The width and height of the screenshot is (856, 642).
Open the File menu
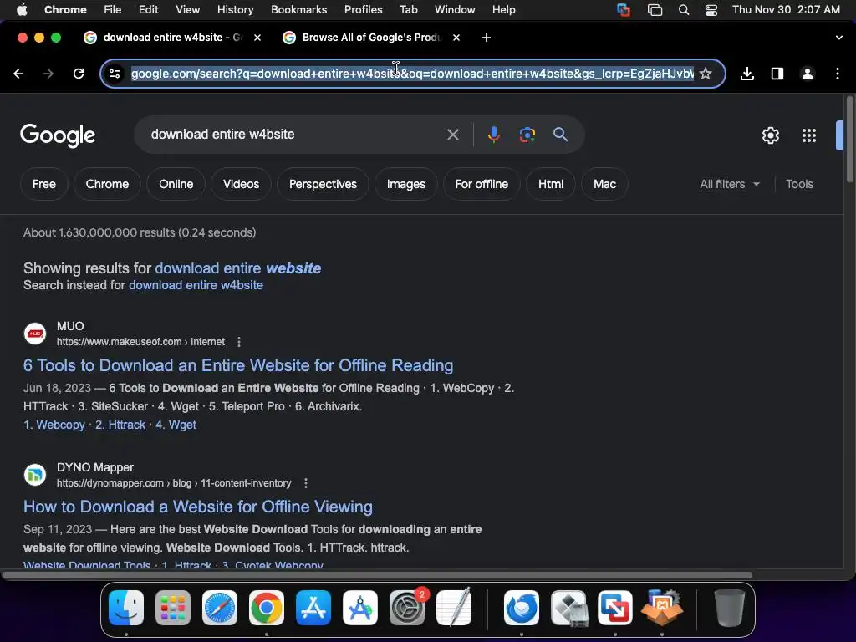click(113, 10)
